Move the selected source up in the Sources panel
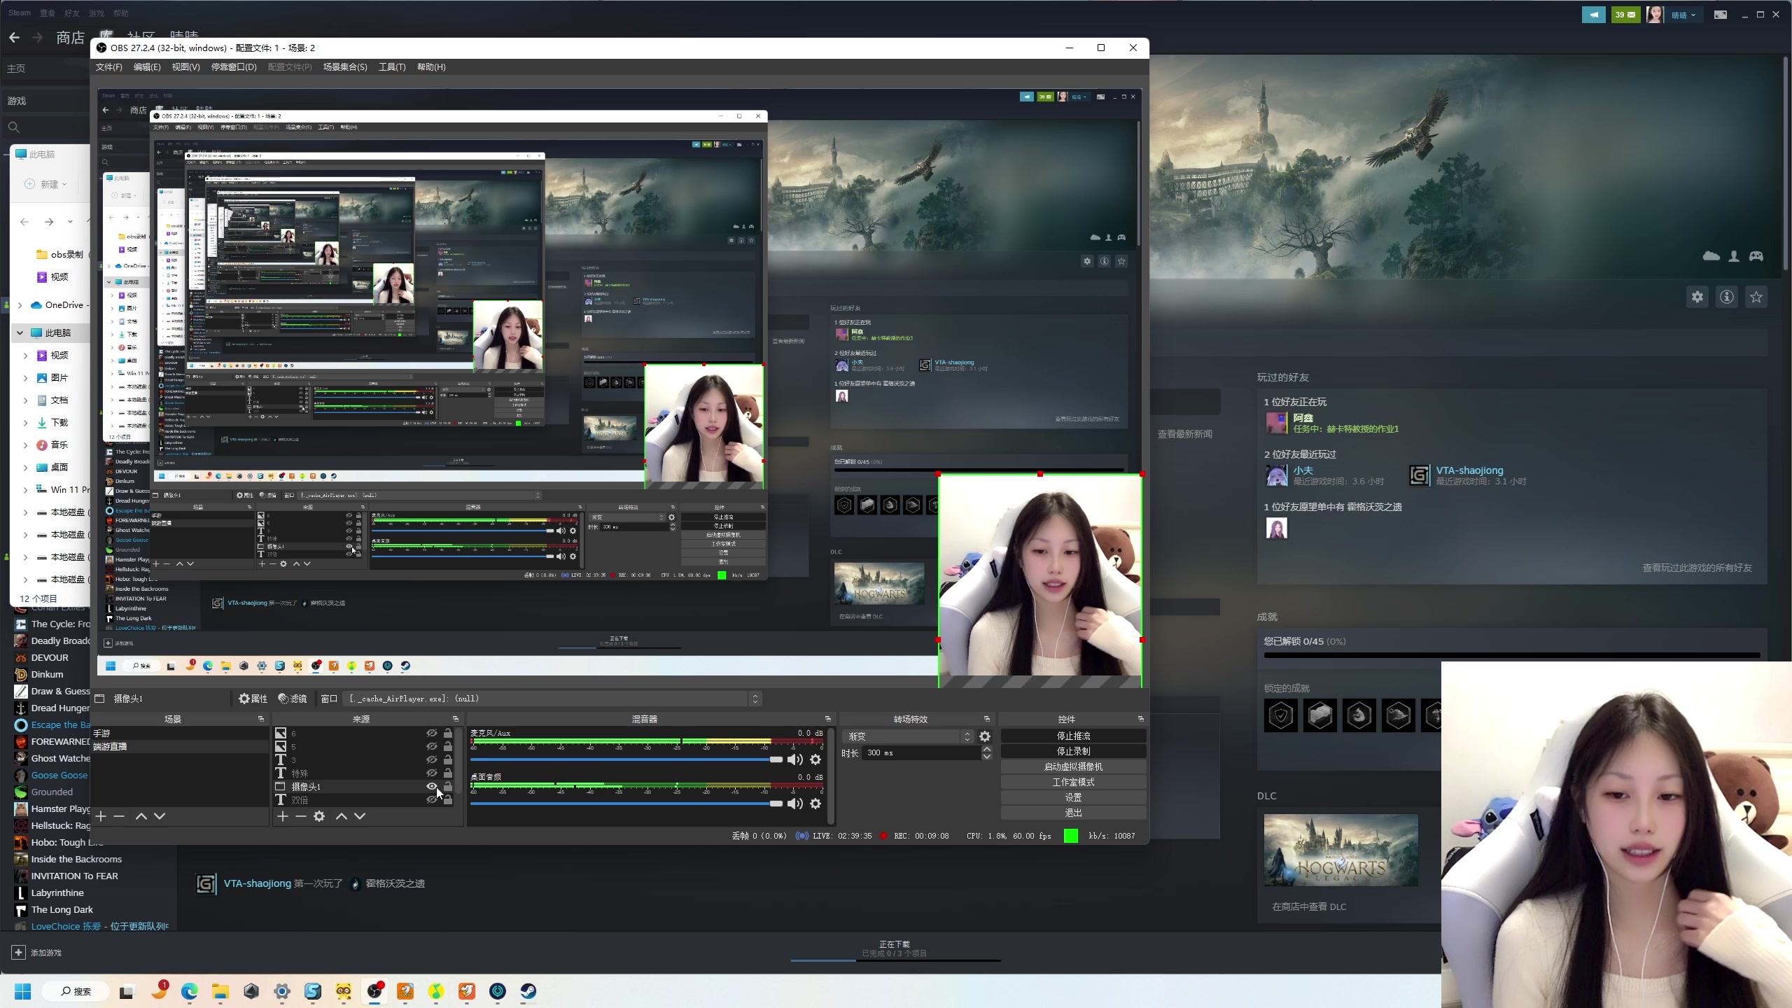Screen dimensions: 1792x1008 pos(342,816)
